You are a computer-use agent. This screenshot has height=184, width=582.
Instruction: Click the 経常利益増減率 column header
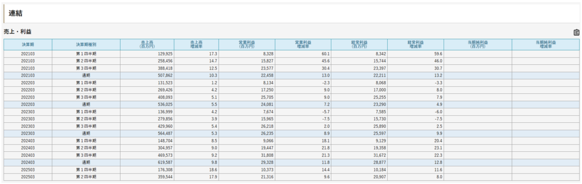pyautogui.click(x=415, y=44)
